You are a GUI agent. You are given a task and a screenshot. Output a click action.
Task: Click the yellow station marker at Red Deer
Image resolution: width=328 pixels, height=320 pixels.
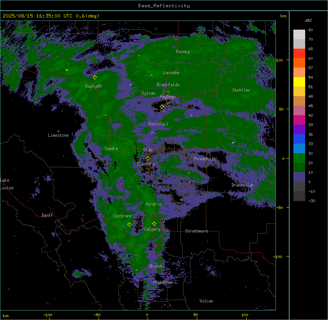pyautogui.click(x=162, y=107)
